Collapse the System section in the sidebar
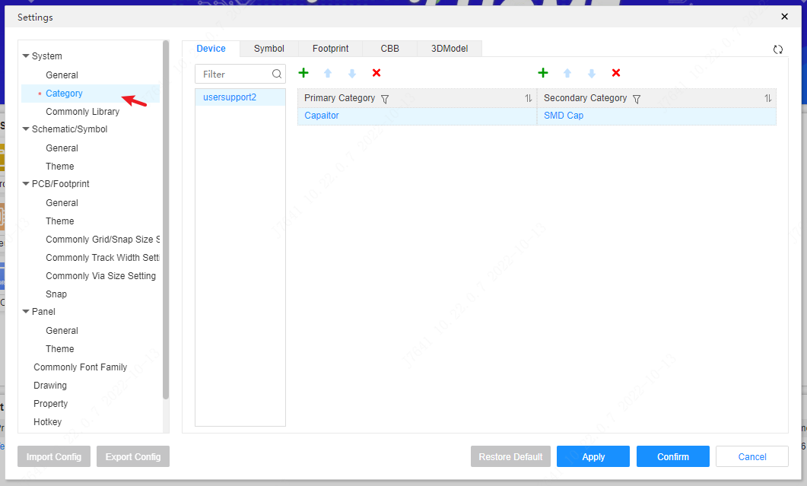Viewport: 807px width, 486px height. (26, 56)
